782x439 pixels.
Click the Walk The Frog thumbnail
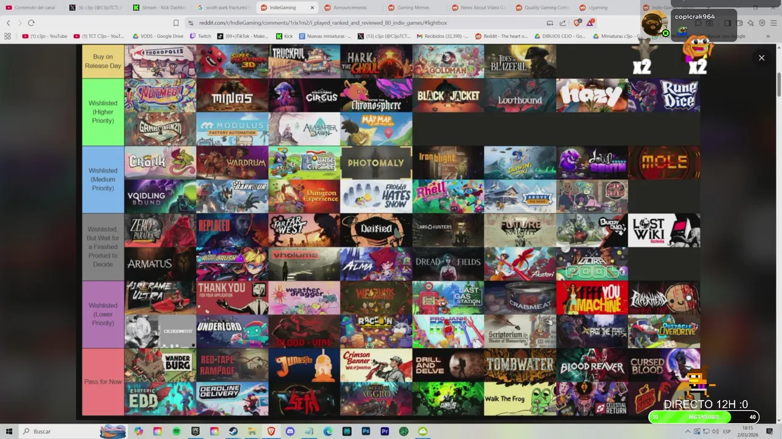[521, 399]
